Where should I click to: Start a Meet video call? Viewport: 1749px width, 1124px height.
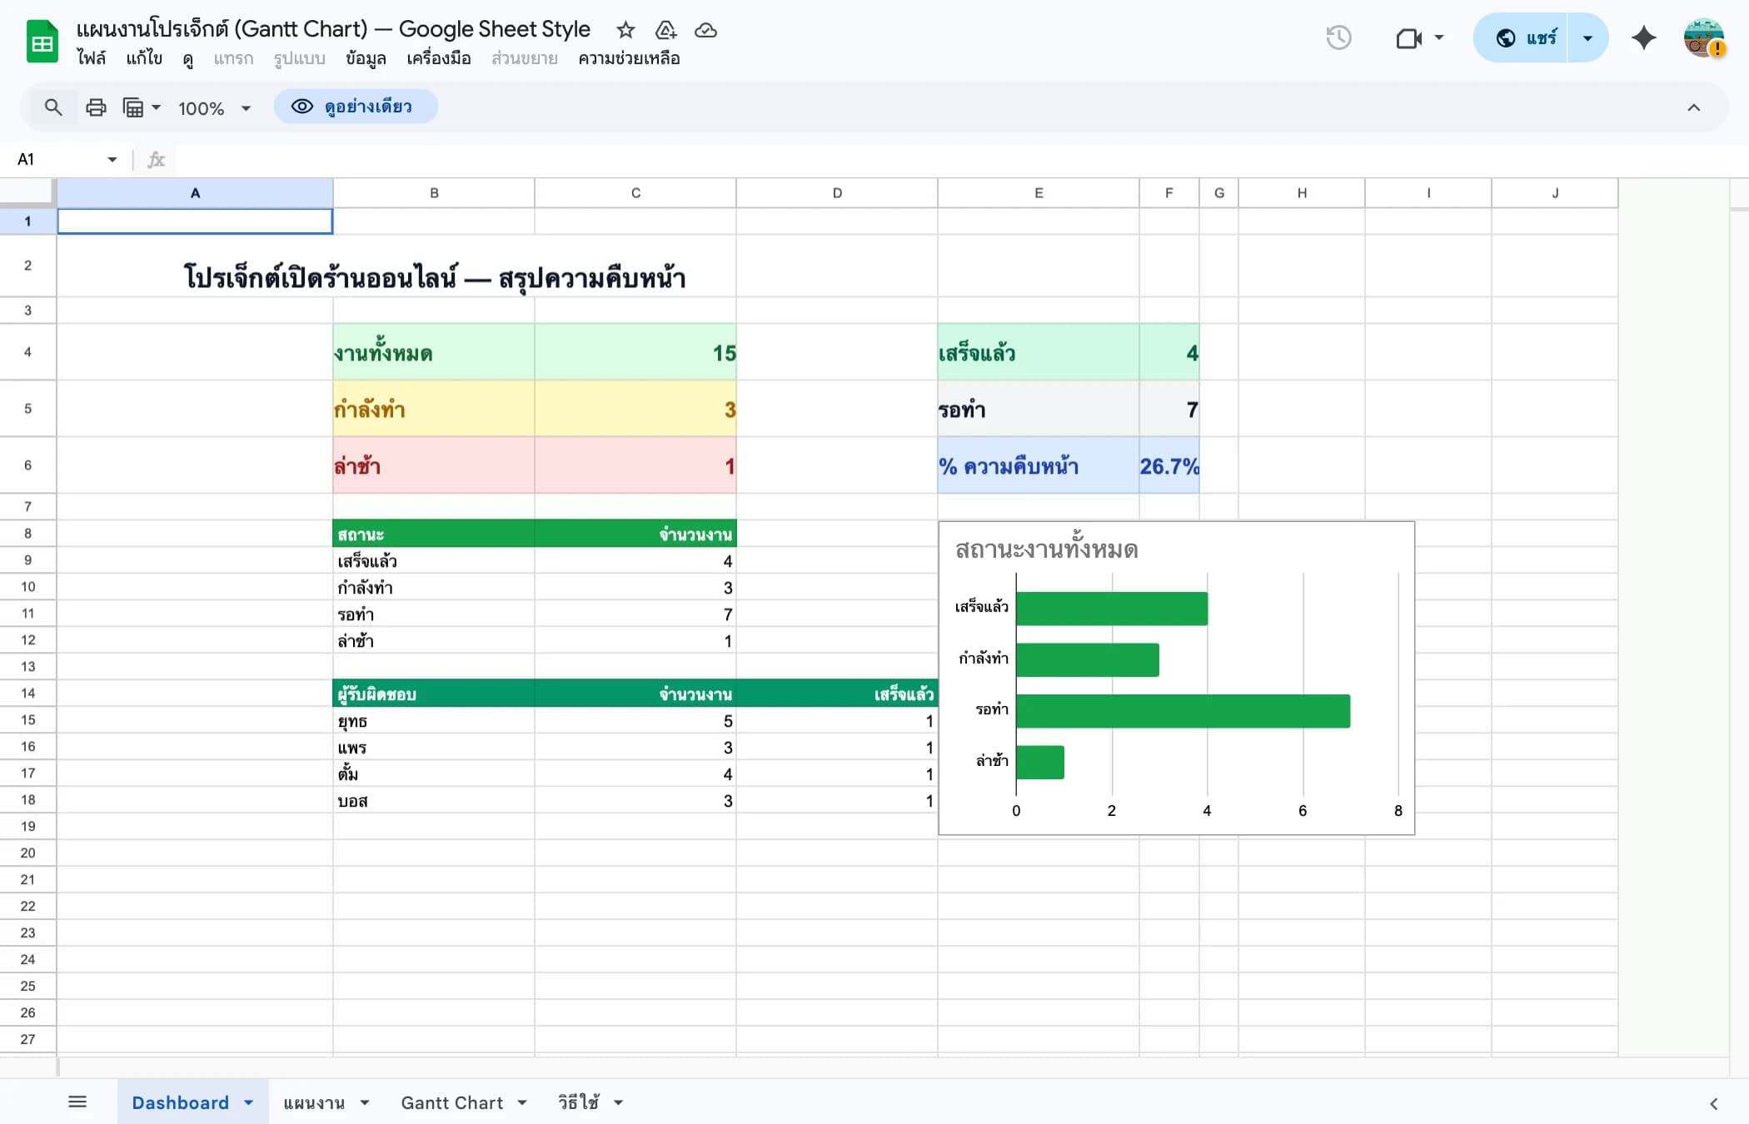coord(1409,37)
